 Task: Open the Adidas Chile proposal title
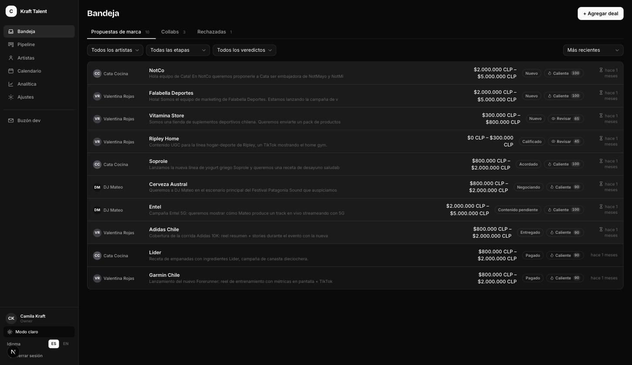point(164,229)
